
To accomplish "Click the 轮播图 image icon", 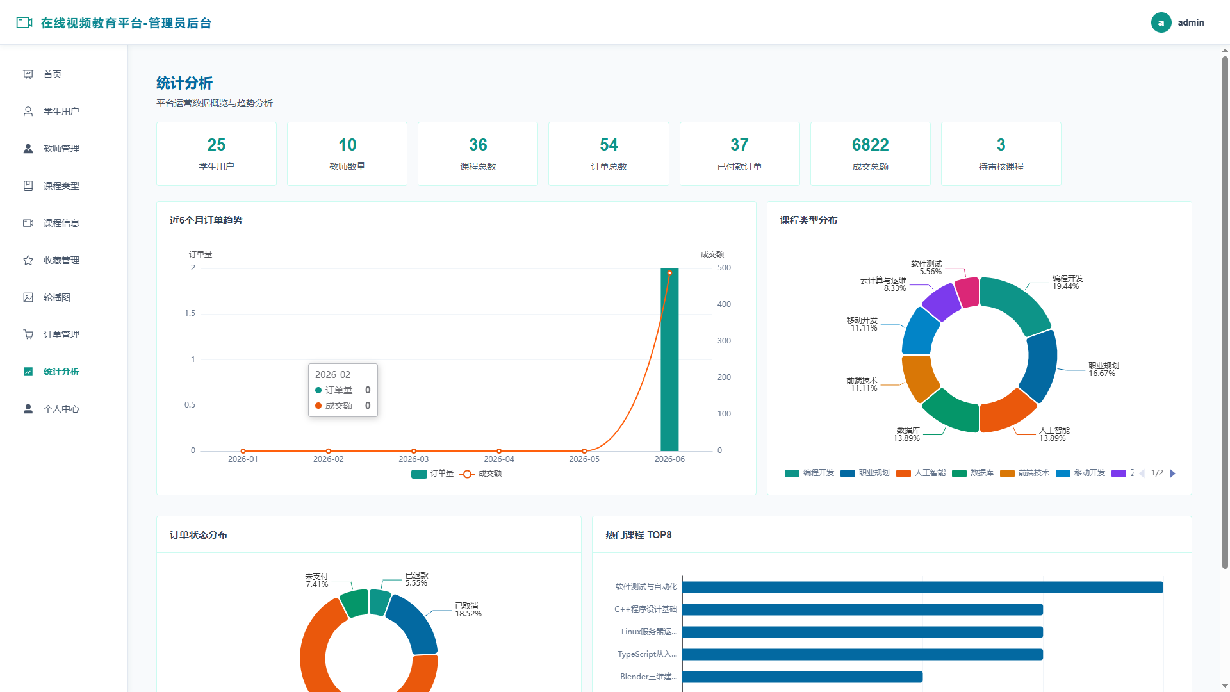I will pyautogui.click(x=28, y=297).
